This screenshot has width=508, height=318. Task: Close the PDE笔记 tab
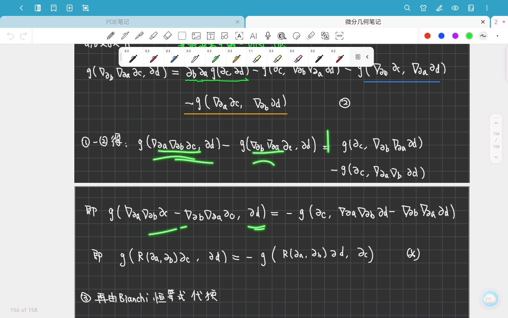click(238, 22)
